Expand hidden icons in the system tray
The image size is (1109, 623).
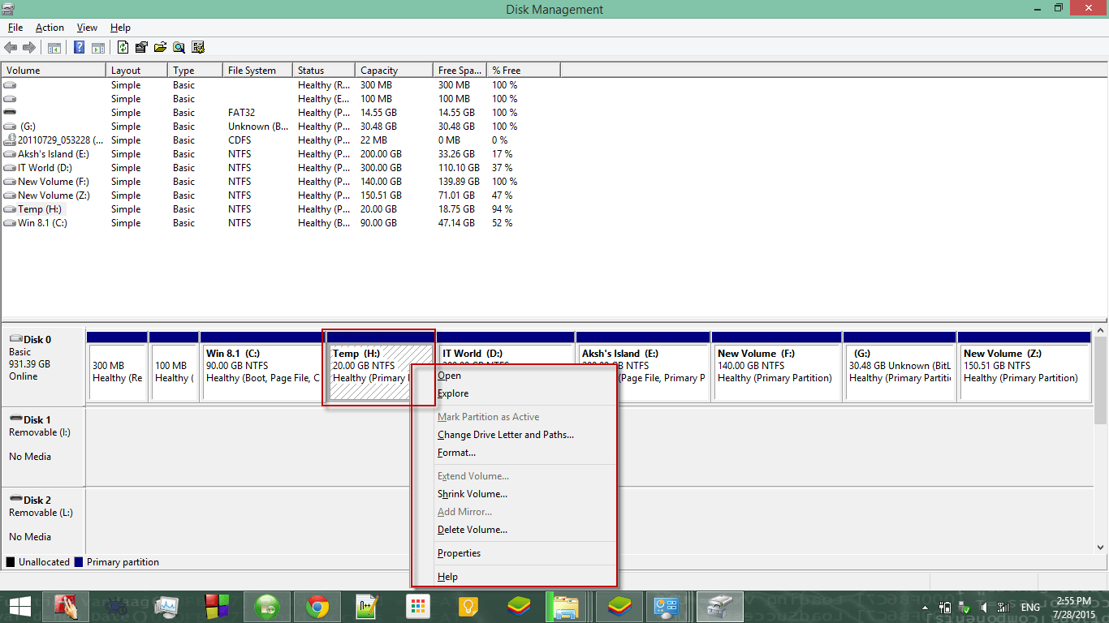(926, 608)
